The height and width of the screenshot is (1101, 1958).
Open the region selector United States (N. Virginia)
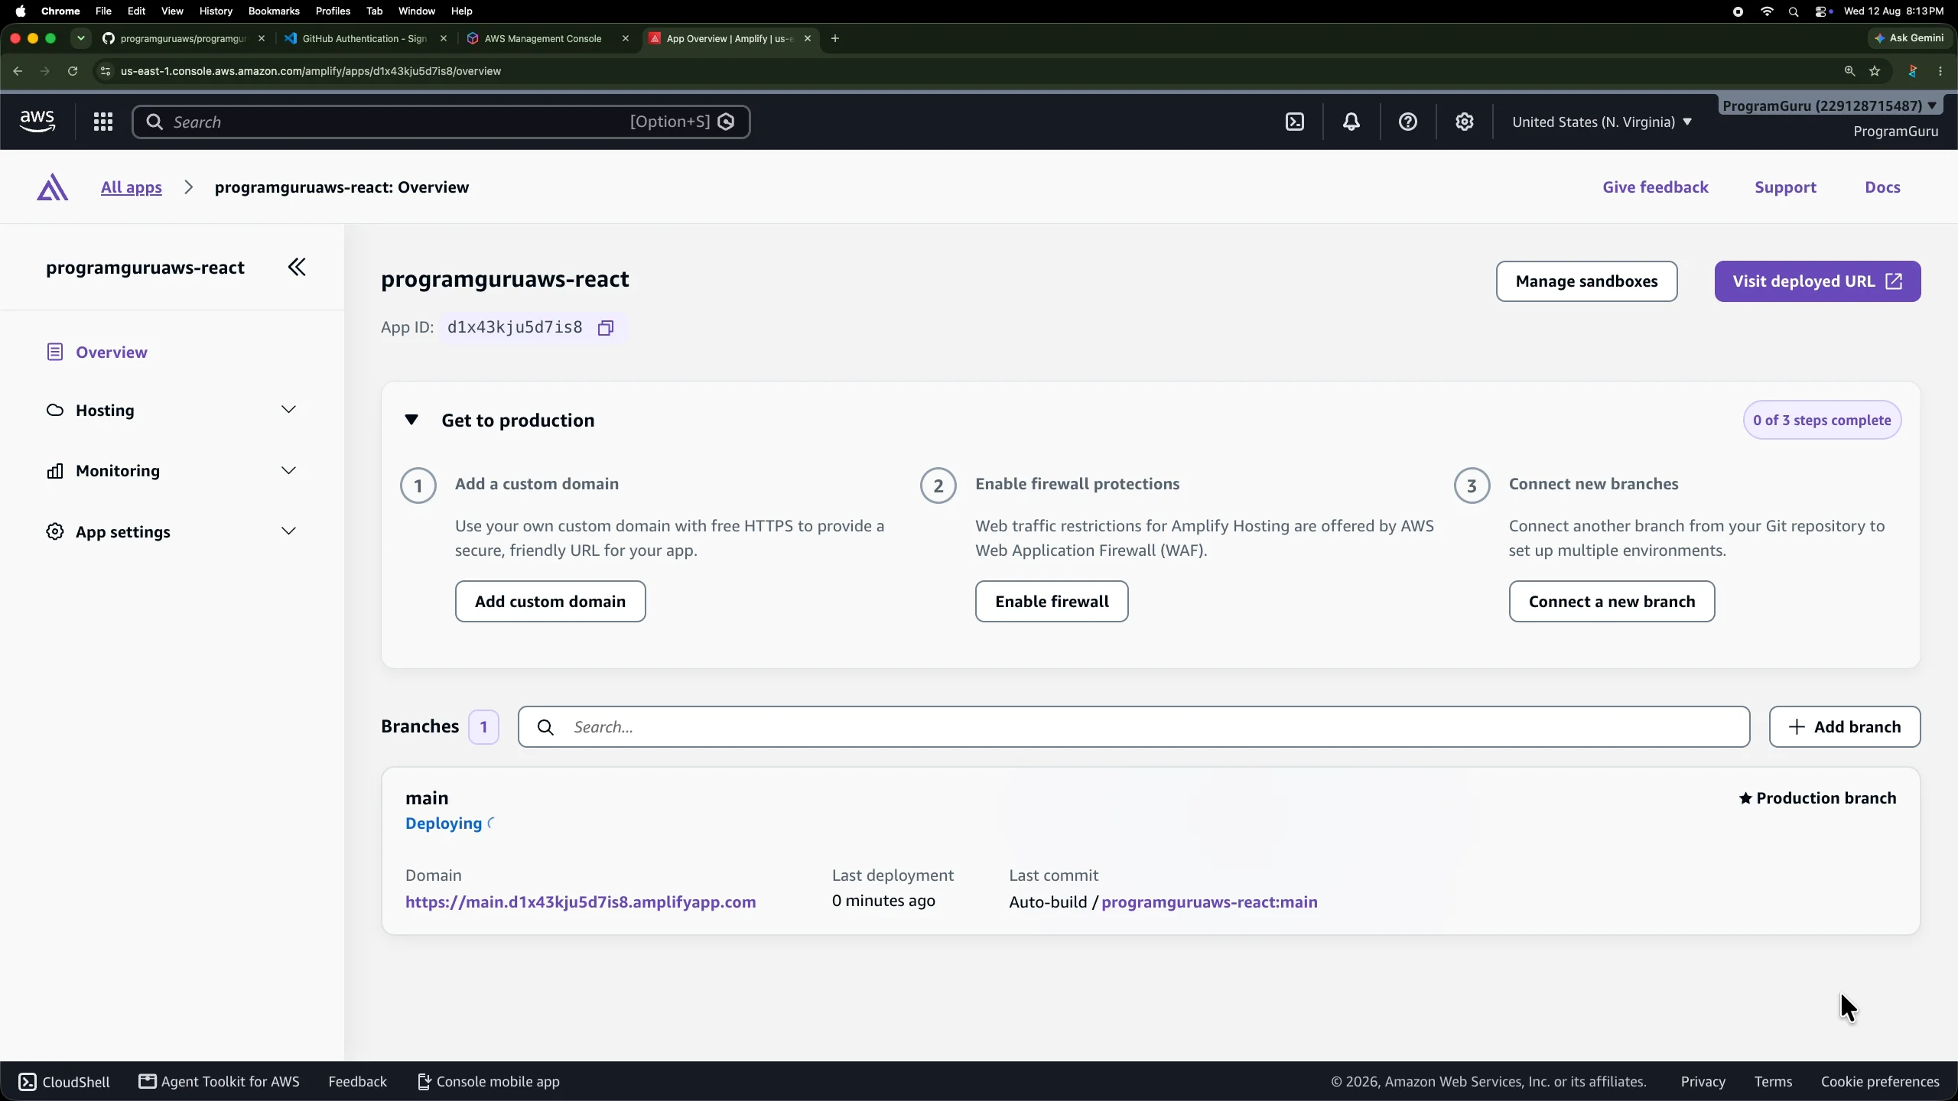pos(1602,122)
